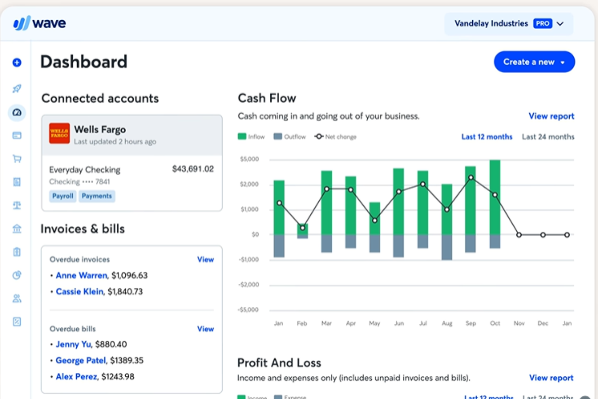Expand the blue plus create icon
Screen dimensions: 598x399
tap(17, 63)
